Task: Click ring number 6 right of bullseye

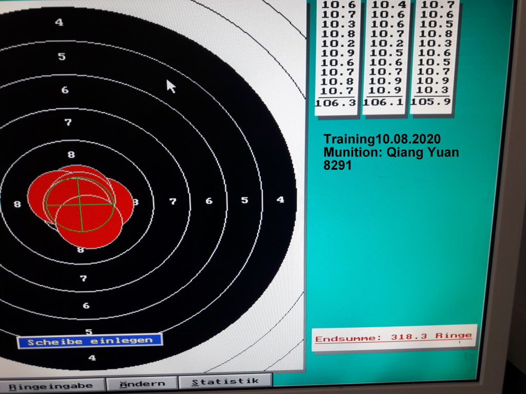Action: [x=209, y=201]
